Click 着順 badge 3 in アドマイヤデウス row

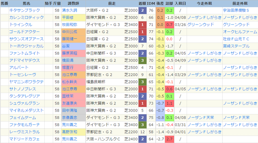pos(142,60)
